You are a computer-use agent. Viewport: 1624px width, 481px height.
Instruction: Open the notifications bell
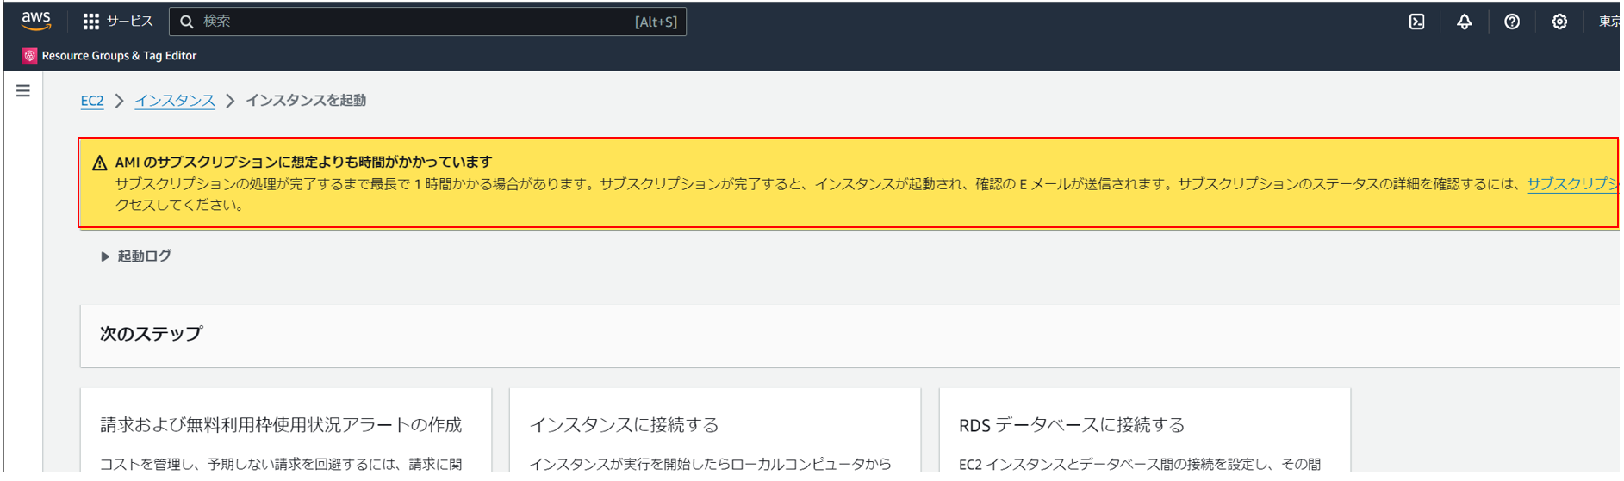(x=1464, y=22)
